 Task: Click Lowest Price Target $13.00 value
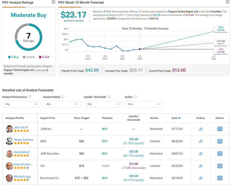tap(179, 70)
